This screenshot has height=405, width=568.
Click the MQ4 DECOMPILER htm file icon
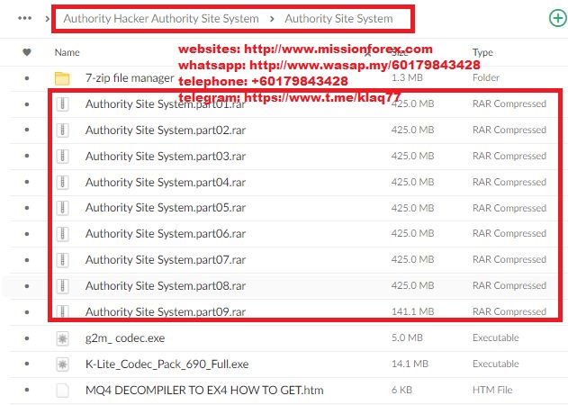pyautogui.click(x=62, y=390)
